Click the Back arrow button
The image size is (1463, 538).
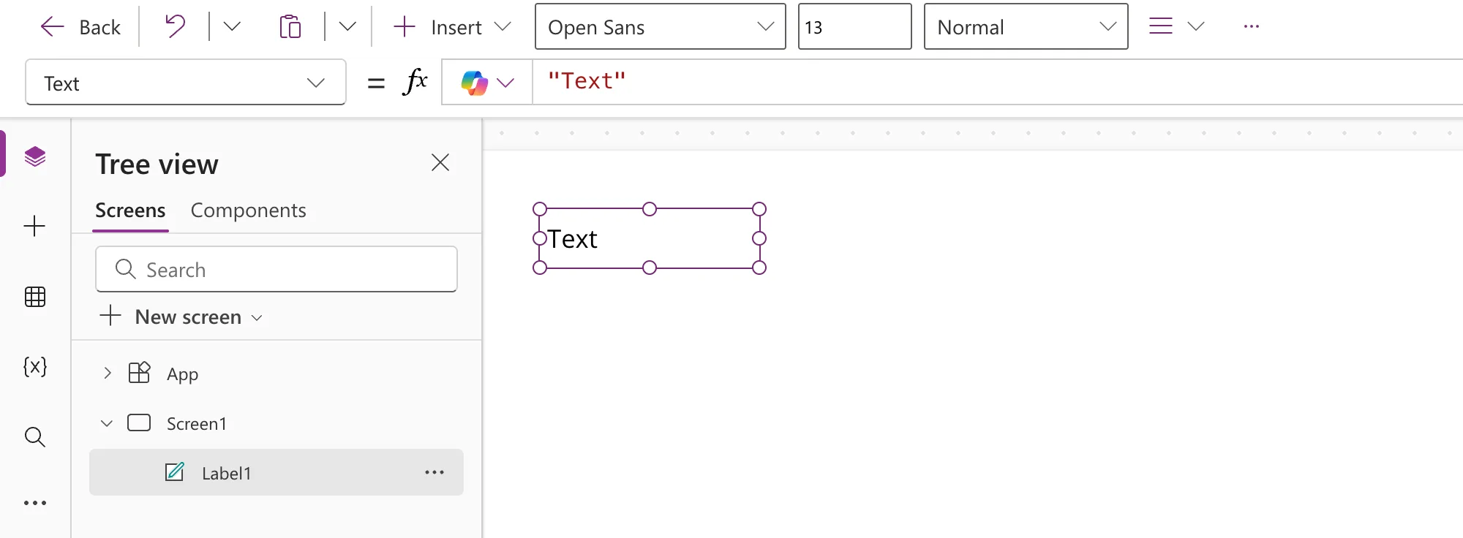pos(80,27)
